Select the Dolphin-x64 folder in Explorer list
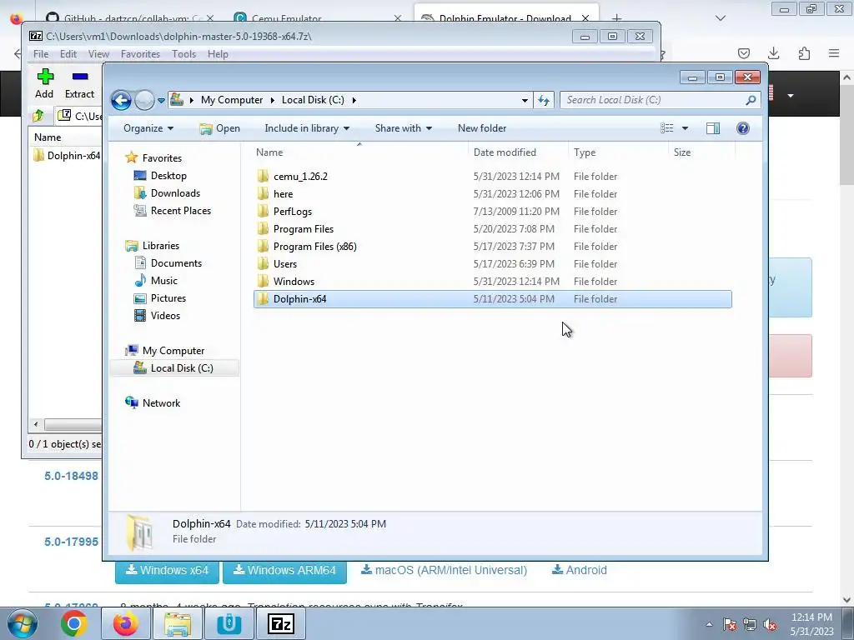The height and width of the screenshot is (640, 854). tap(492, 299)
